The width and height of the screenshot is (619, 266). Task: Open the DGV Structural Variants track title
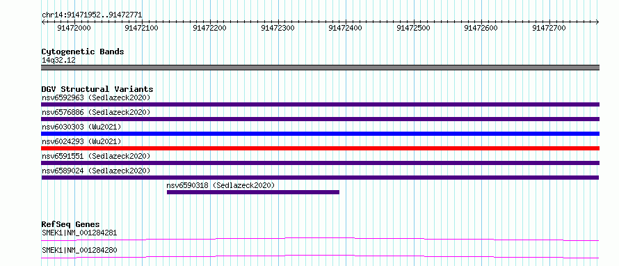click(x=97, y=89)
